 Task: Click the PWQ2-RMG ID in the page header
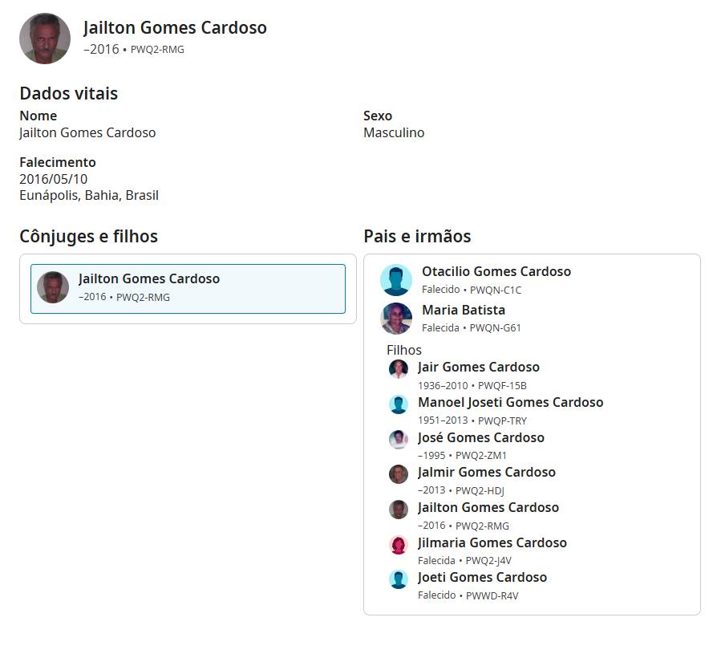tap(157, 50)
